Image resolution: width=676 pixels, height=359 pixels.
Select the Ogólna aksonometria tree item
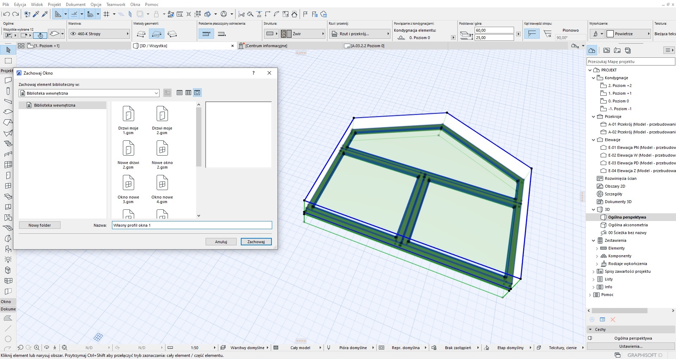pyautogui.click(x=628, y=225)
